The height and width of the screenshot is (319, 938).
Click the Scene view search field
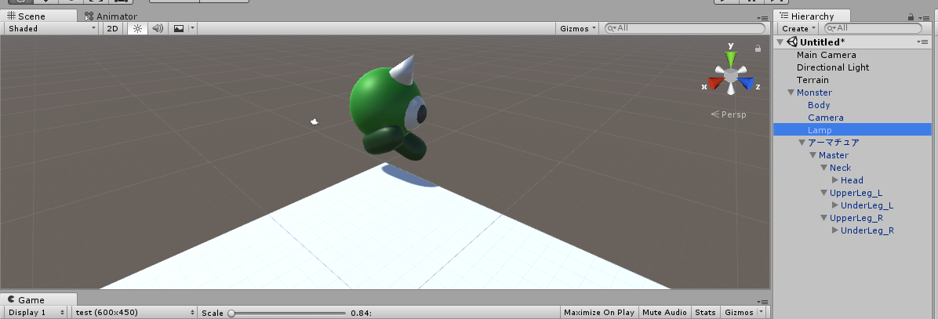[x=685, y=28]
